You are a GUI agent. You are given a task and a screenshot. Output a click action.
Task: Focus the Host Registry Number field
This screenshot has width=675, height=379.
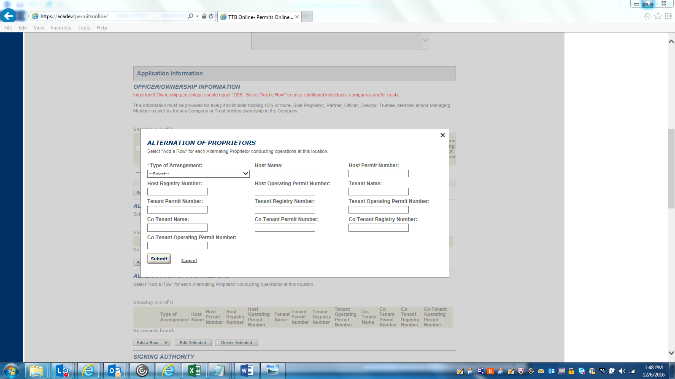tap(177, 192)
